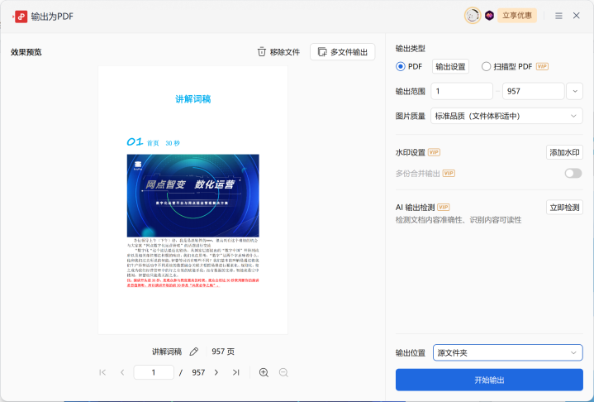The image size is (594, 402).
Task: Click the 添加水印 button
Action: [564, 152]
